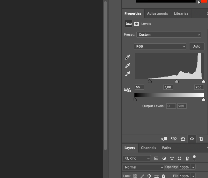Click the Opacity value field 100%

[185, 167]
